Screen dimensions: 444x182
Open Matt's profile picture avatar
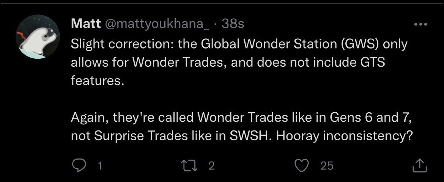(38, 37)
